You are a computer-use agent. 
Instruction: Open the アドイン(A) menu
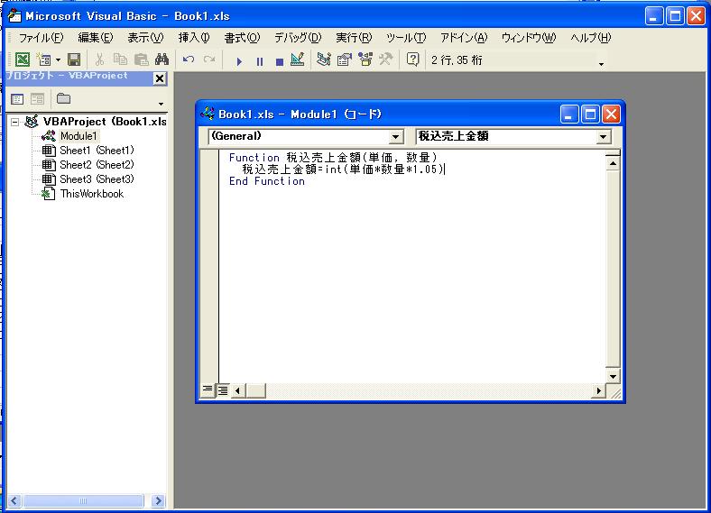coord(464,38)
